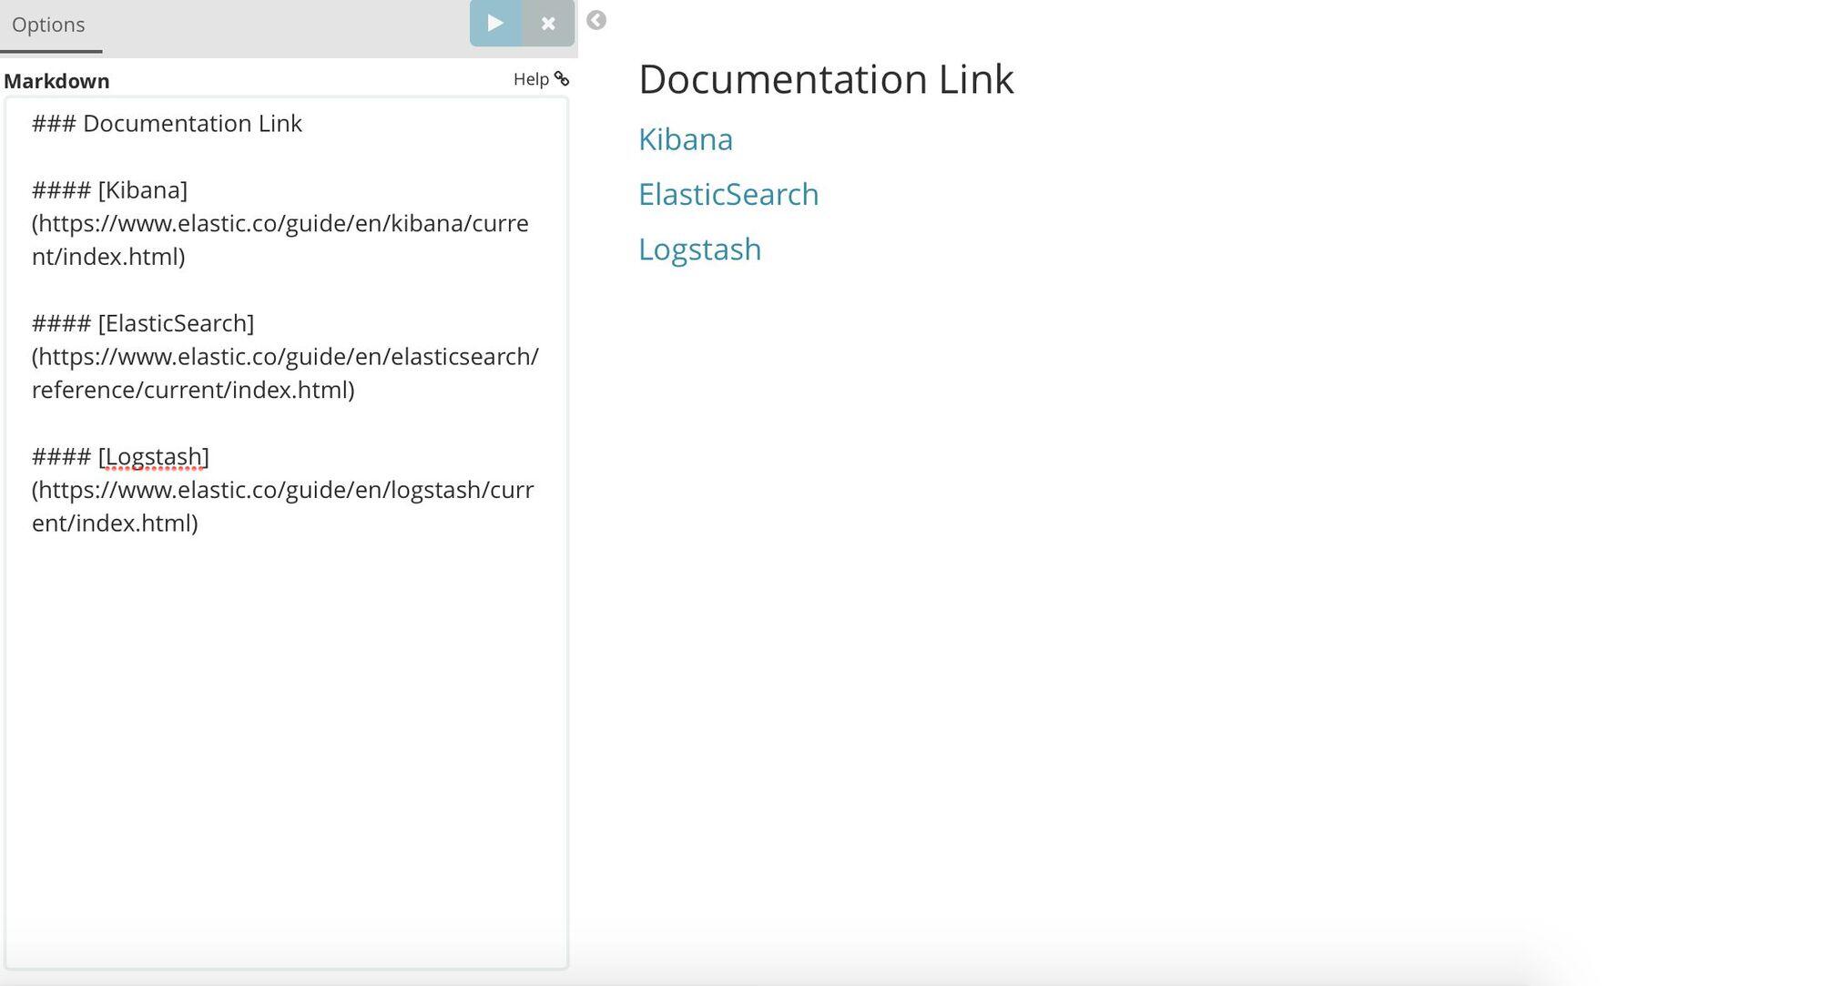This screenshot has width=1821, height=986.
Task: Click the Markdown field label
Action: 56,81
